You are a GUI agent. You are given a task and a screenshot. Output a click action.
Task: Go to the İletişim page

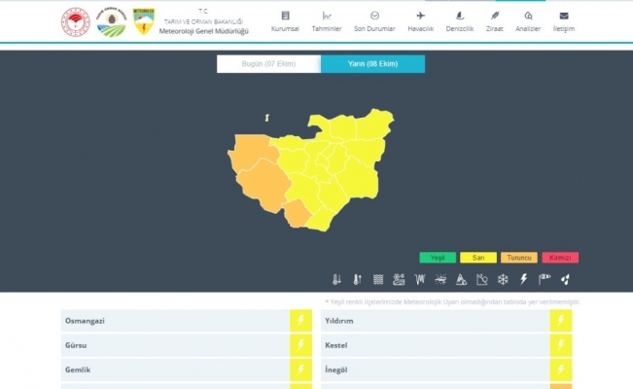[x=563, y=21]
